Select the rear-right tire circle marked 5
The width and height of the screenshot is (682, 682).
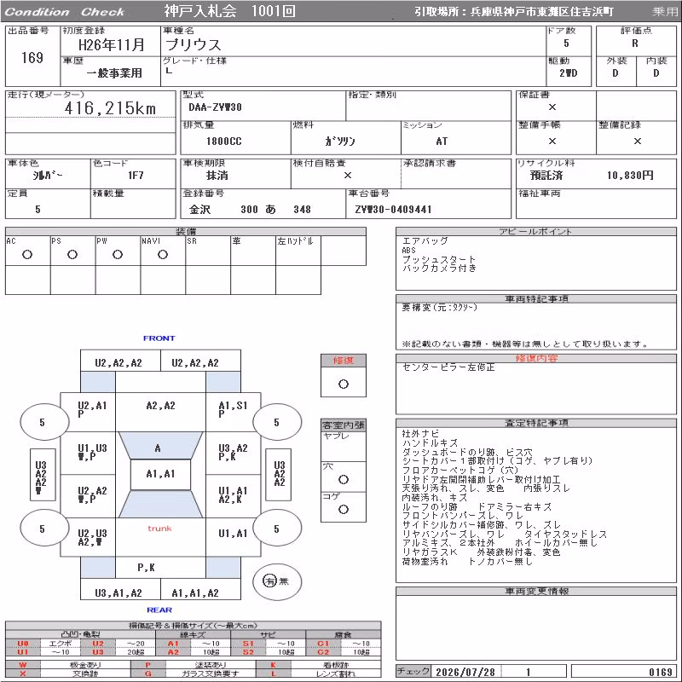(277, 529)
